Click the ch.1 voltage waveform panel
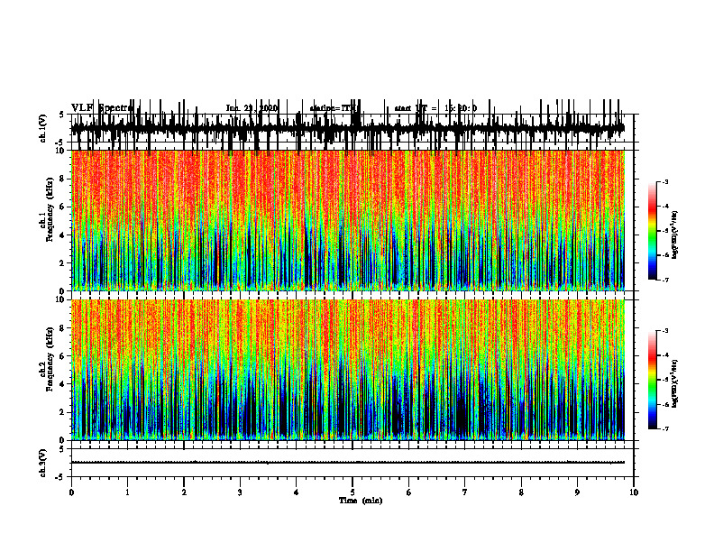 (x=352, y=128)
